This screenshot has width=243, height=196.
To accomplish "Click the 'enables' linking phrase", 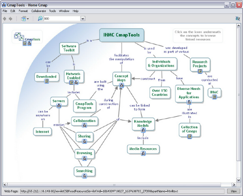I will (59, 125).
